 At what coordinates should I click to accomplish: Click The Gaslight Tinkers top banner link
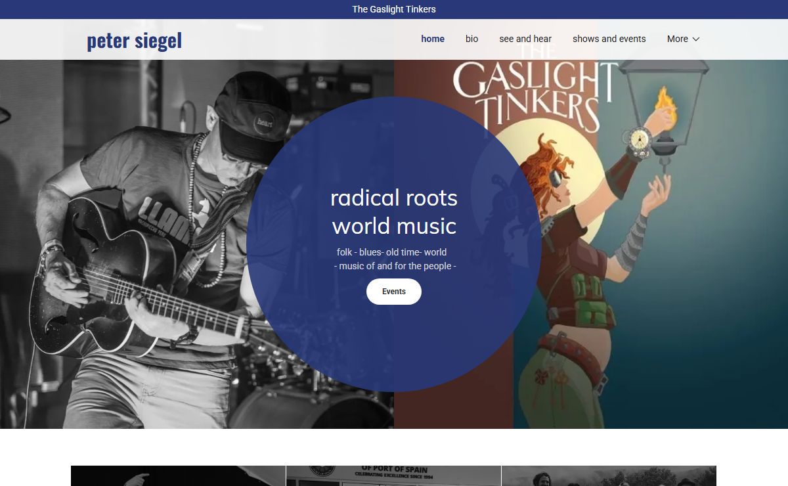pos(394,9)
